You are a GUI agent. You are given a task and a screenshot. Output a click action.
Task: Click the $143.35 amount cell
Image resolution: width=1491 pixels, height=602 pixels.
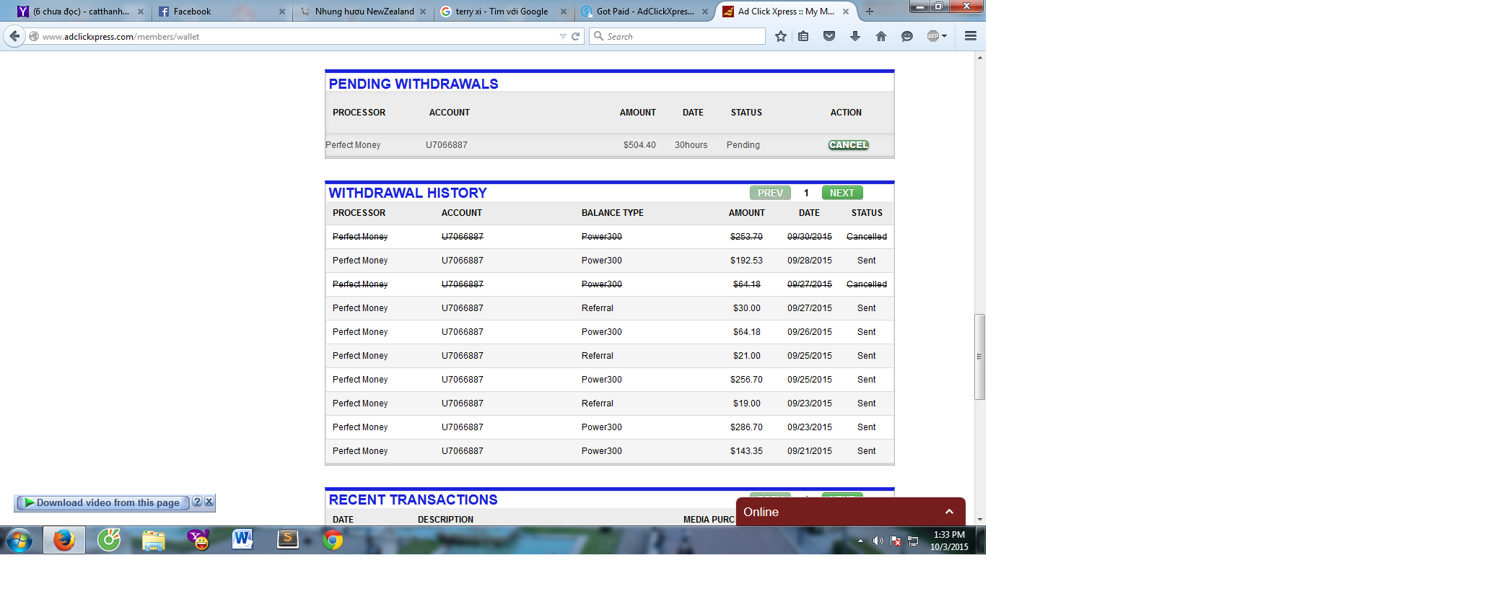click(x=746, y=451)
